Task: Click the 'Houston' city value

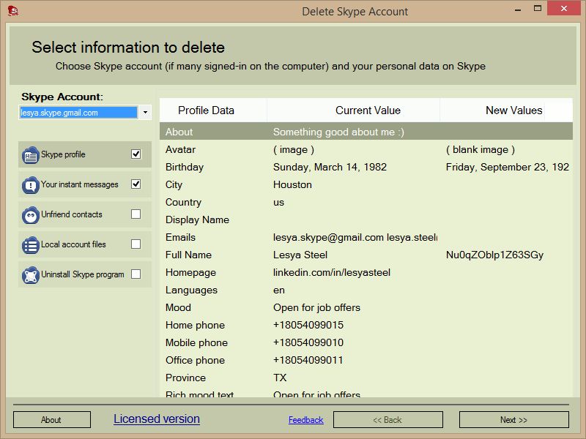Action: [292, 185]
